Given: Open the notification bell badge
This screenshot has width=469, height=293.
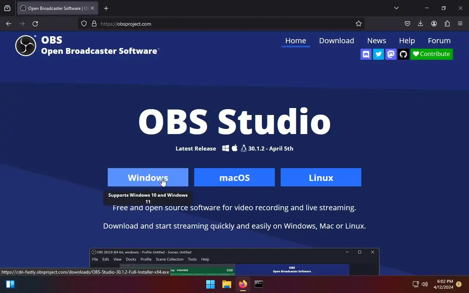Looking at the screenshot, I should [x=459, y=284].
